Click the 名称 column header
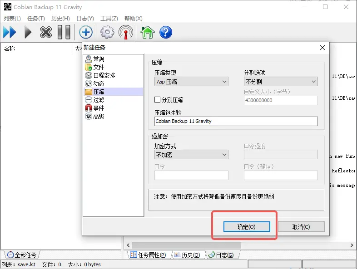The image size is (357, 269). click(x=10, y=49)
